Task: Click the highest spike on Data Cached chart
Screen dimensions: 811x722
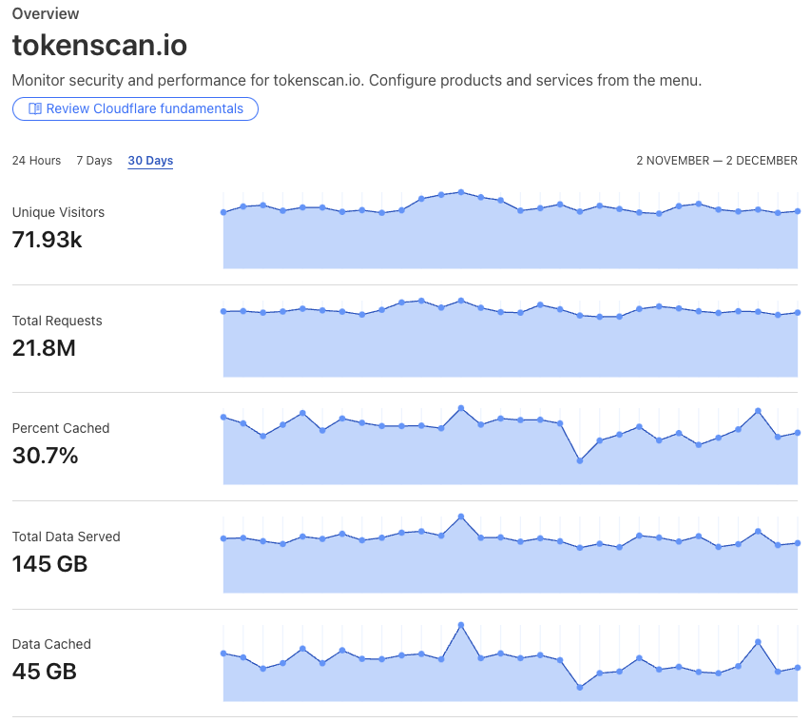Action: [461, 625]
